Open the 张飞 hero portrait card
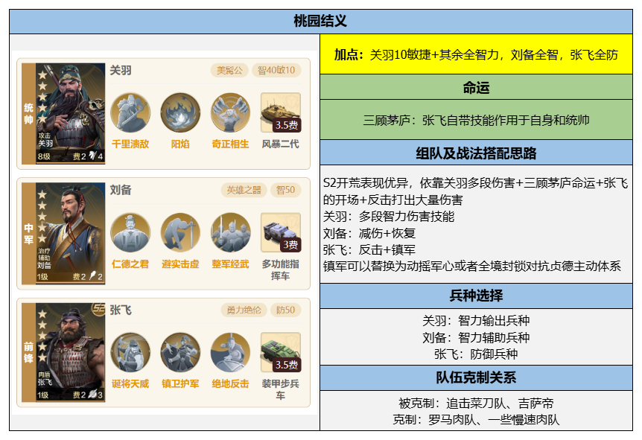 [70, 352]
